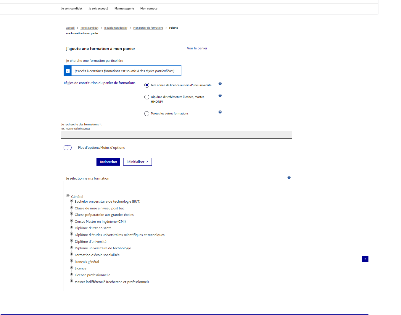The image size is (401, 315).
Task: Open Je suis accepté menu
Action: click(x=99, y=9)
